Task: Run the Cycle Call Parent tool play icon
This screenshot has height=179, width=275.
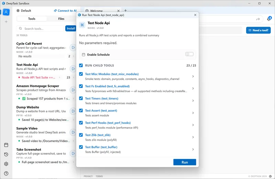Action: point(73,47)
